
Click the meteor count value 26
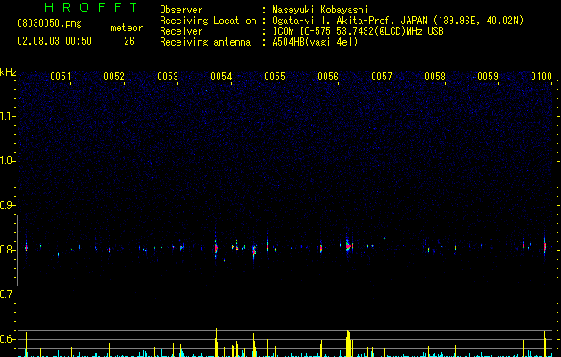(x=129, y=41)
